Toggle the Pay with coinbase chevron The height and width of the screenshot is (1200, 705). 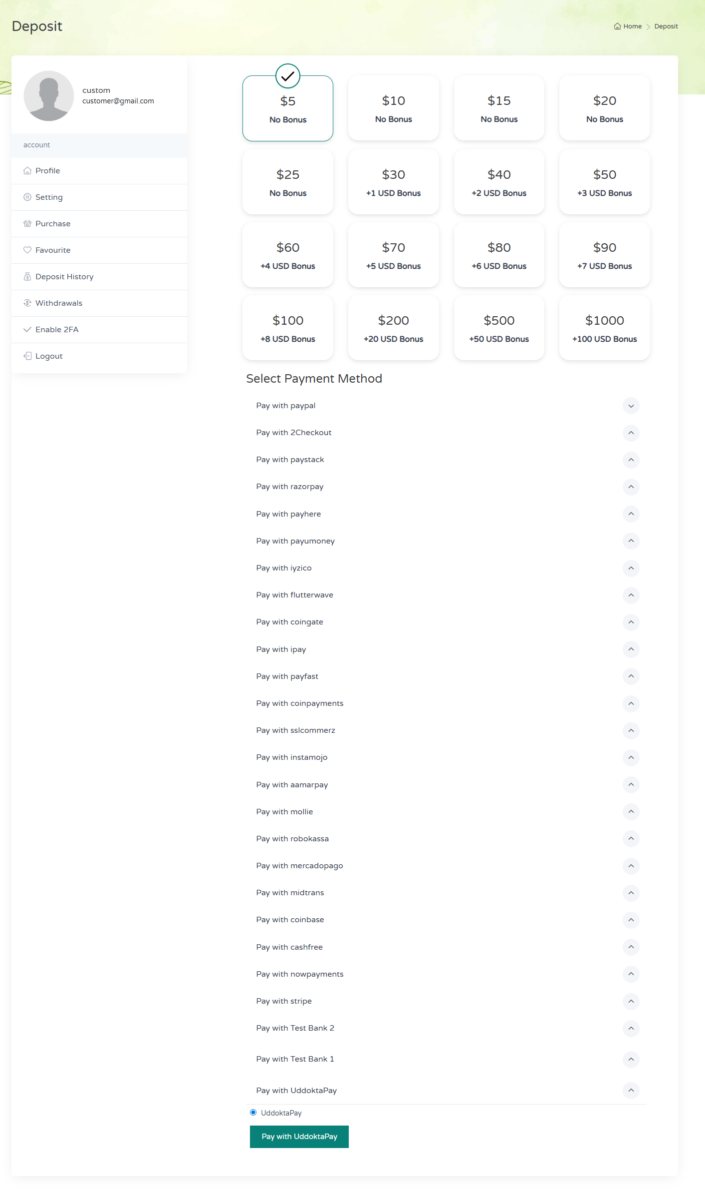tap(631, 920)
